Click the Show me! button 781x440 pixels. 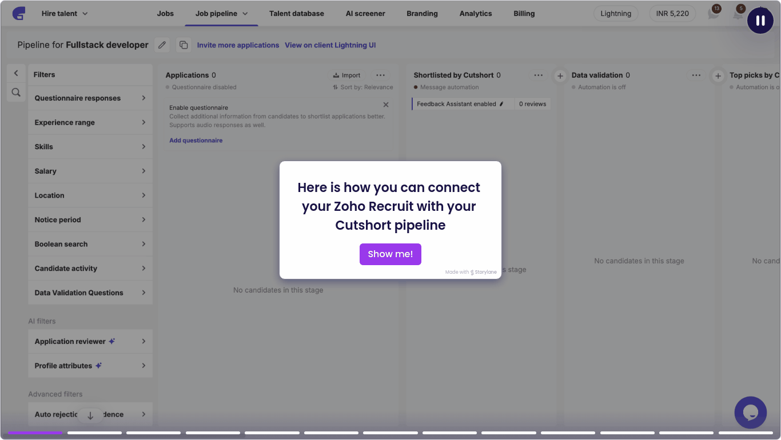(390, 254)
